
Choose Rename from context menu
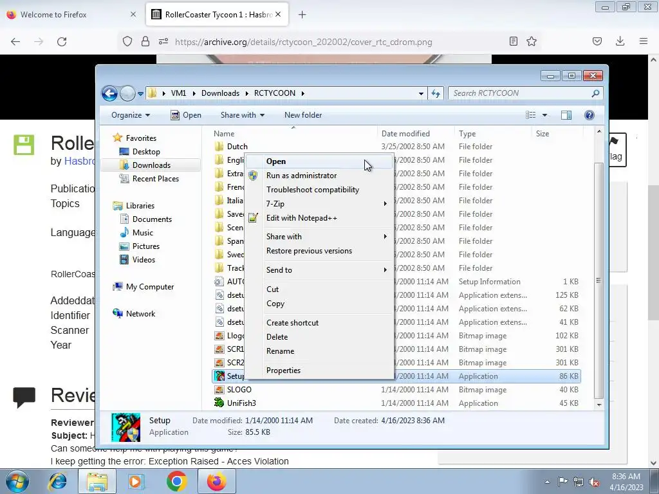tap(319, 351)
